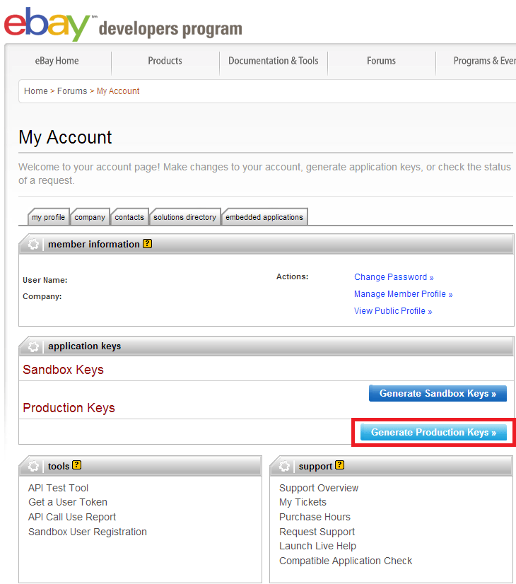Open help icon next to member information
The image size is (516, 584).
pos(148,244)
